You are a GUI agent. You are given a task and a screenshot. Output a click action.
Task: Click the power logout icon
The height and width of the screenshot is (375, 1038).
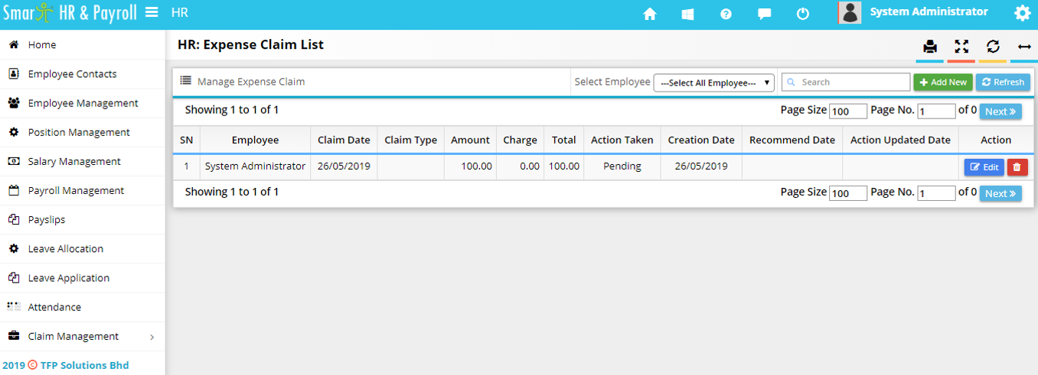[803, 14]
